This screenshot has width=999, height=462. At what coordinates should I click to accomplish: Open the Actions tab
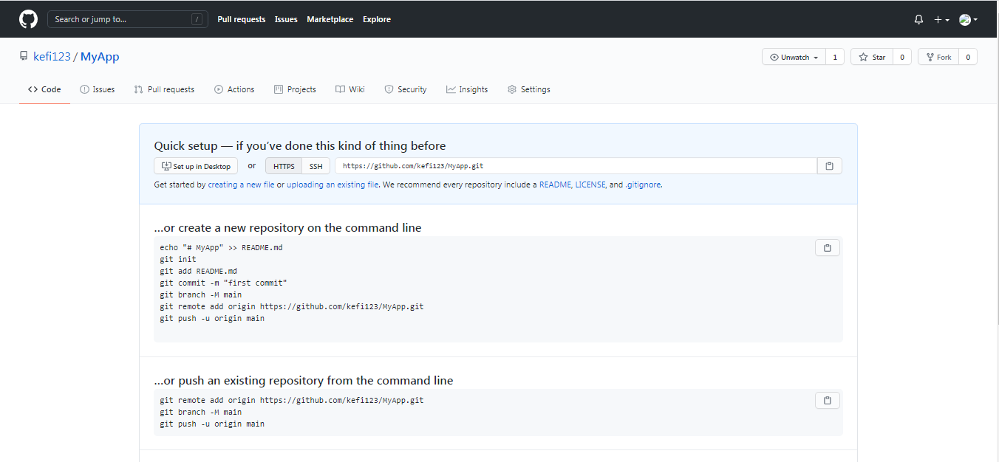coord(234,89)
